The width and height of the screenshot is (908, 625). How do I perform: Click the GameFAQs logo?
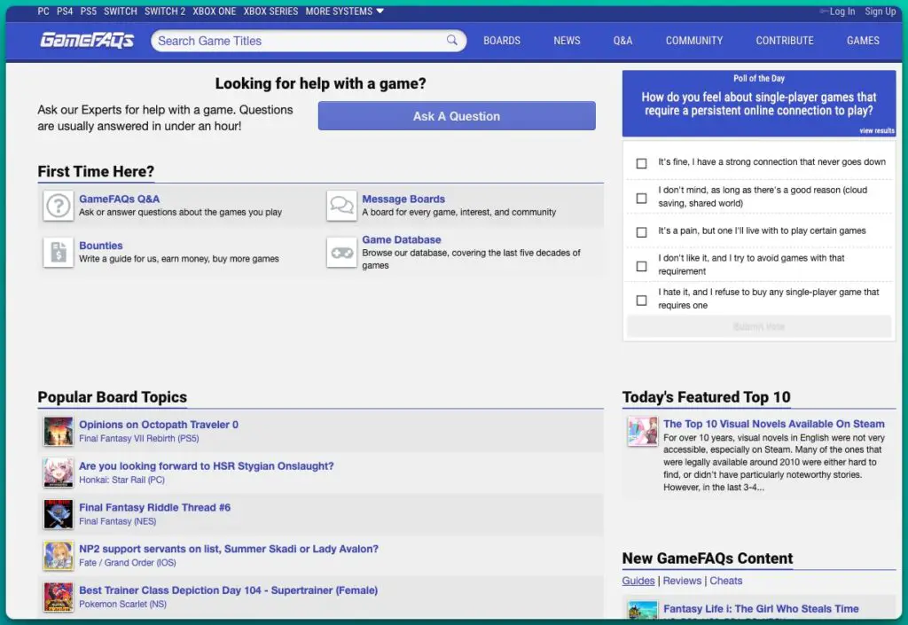click(x=87, y=41)
